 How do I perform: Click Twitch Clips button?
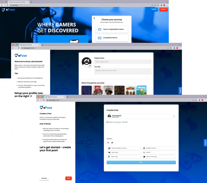click(x=124, y=157)
